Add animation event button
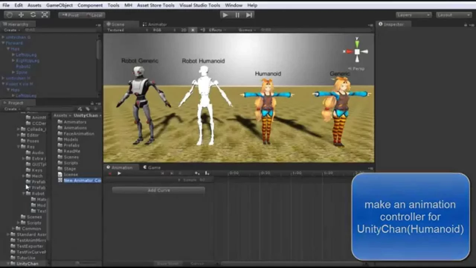This screenshot has height=268, width=476. click(207, 173)
